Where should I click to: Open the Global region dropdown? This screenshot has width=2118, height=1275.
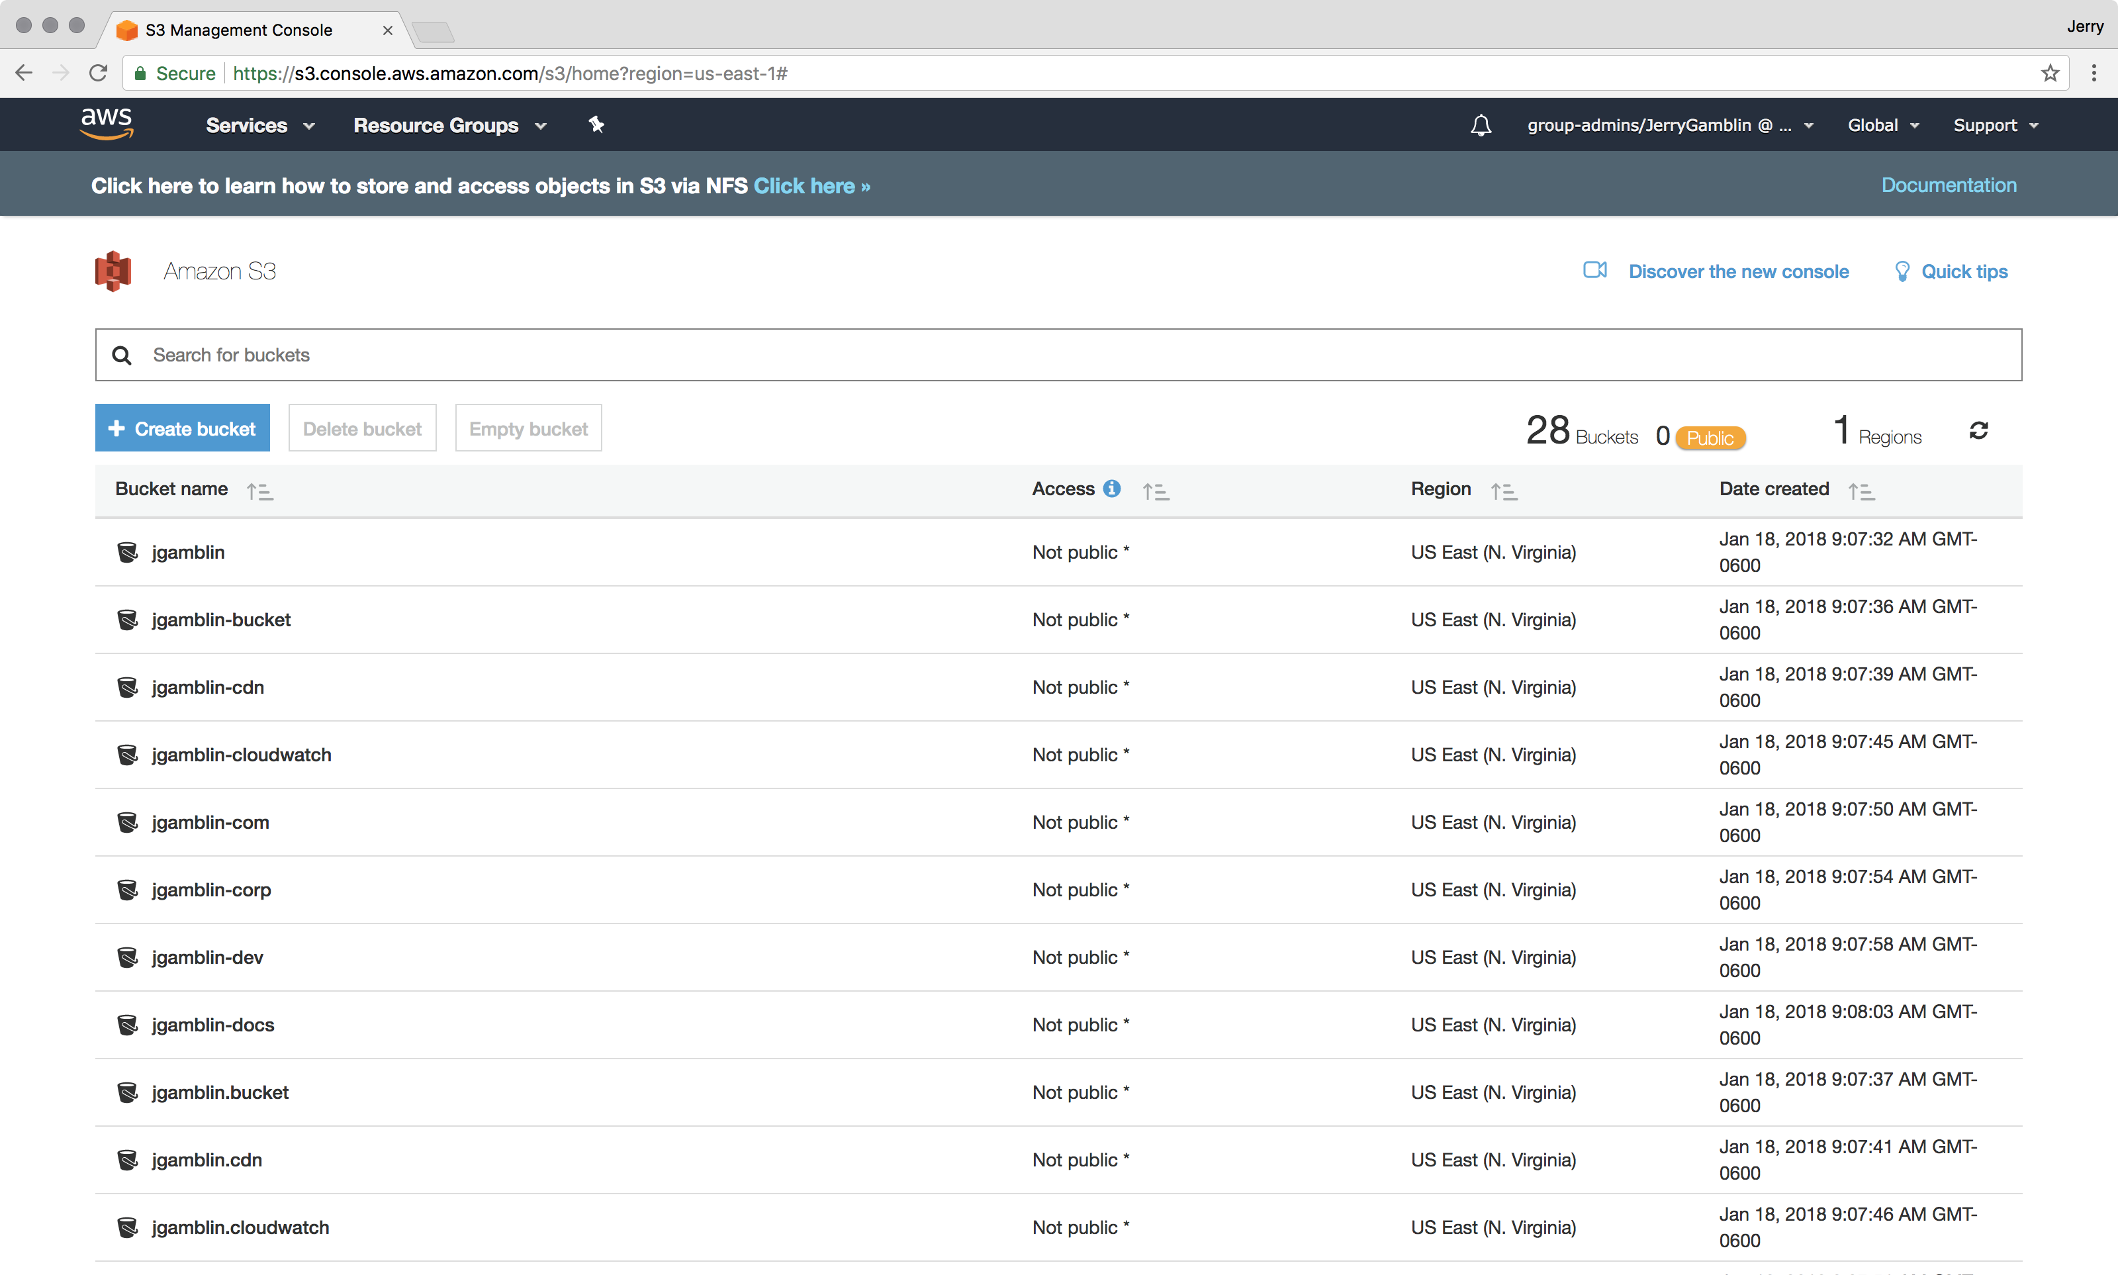(1882, 125)
